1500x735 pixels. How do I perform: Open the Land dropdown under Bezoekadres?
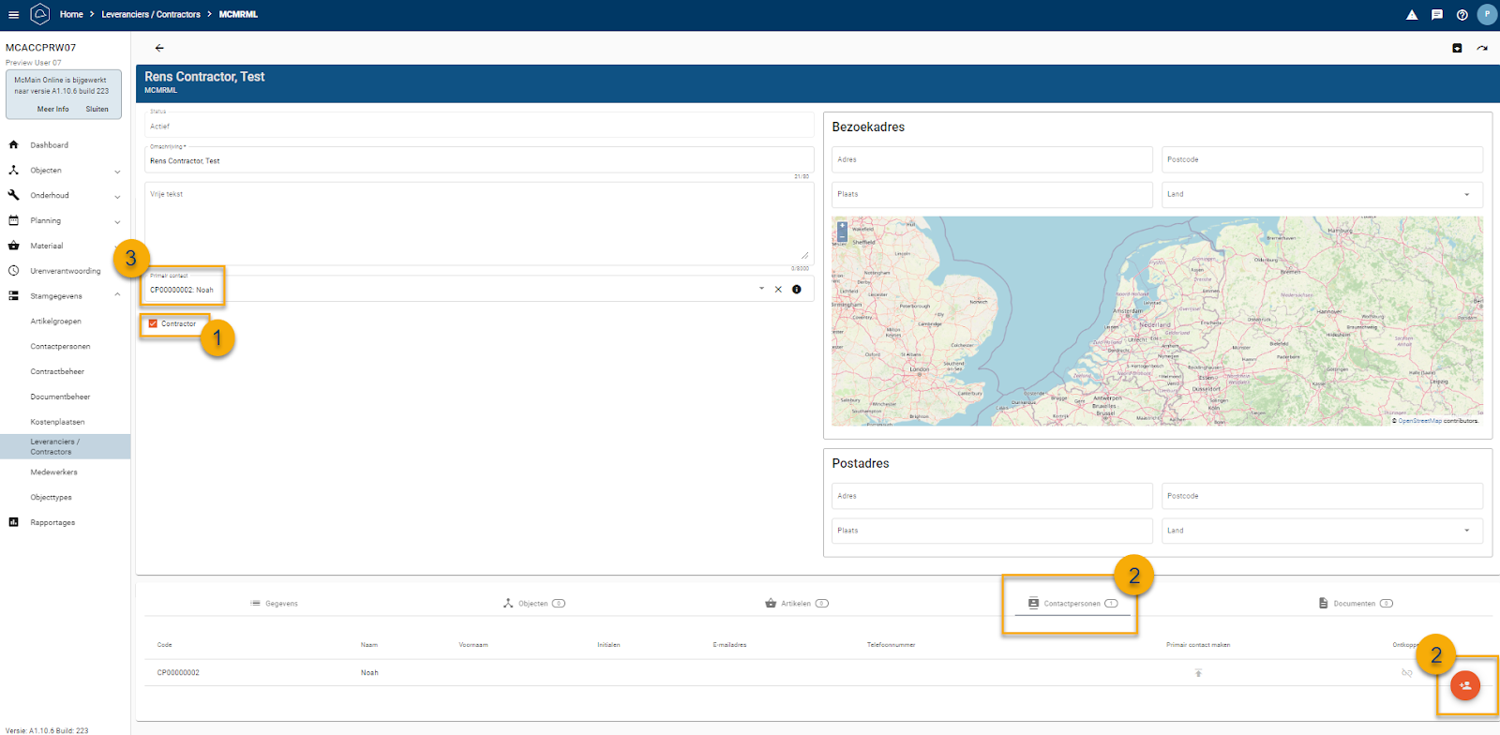[1466, 195]
